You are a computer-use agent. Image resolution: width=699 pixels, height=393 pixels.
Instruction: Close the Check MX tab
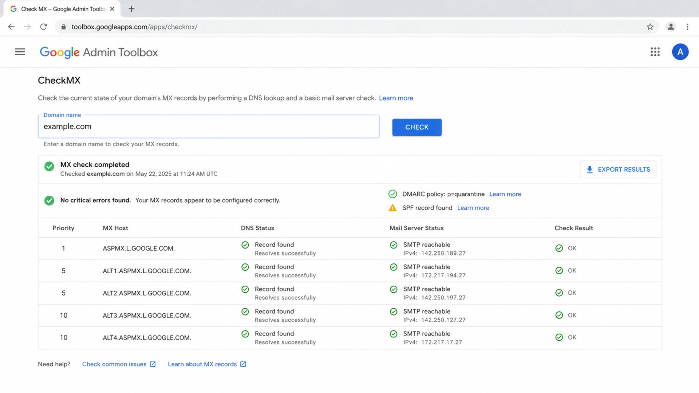tap(112, 9)
